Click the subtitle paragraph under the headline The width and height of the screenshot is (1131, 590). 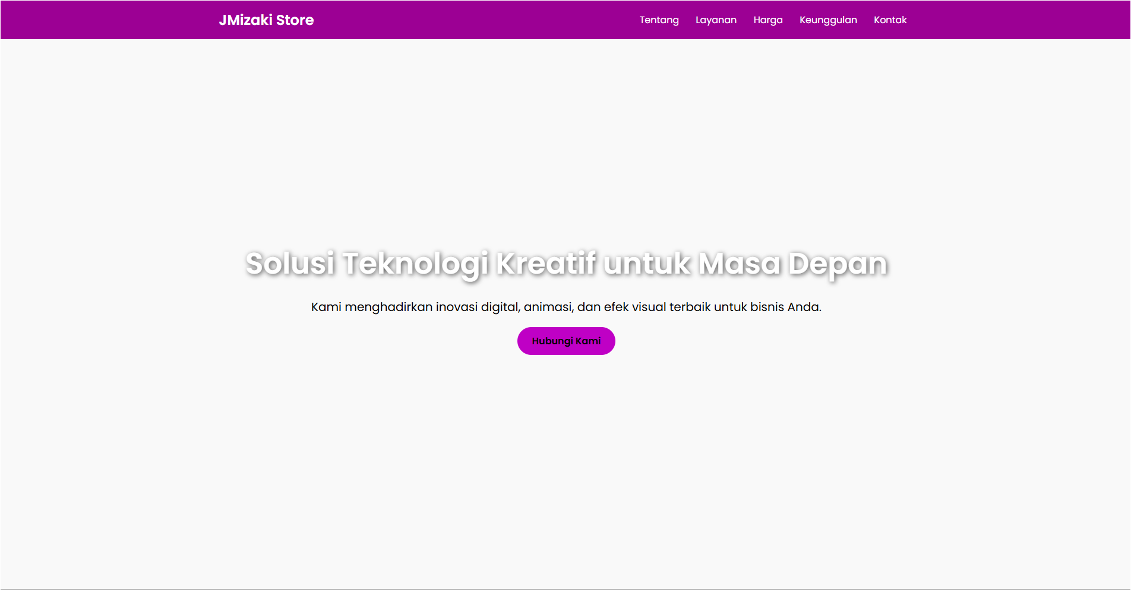tap(566, 307)
